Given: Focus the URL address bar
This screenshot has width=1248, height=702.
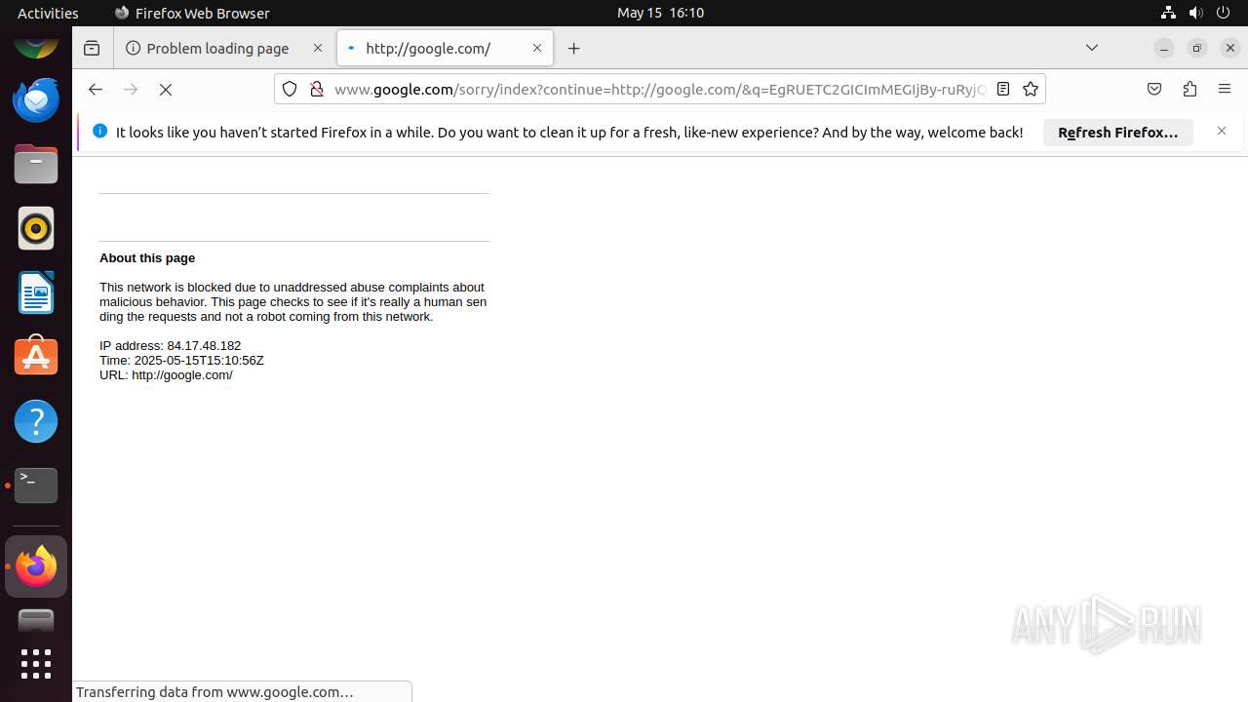Looking at the screenshot, I should [659, 89].
